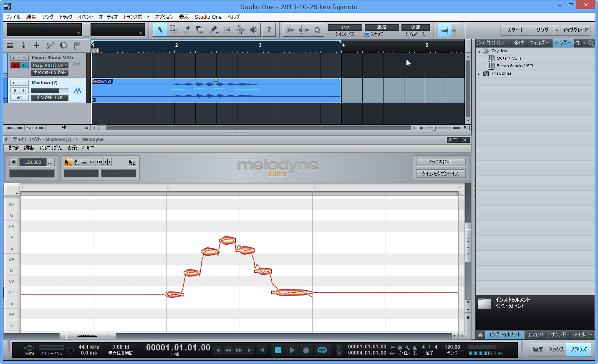
Task: Click the スタート button
Action: coord(515,30)
